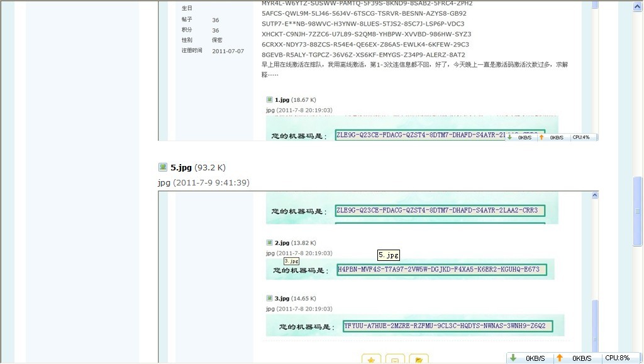
Task: Open the 2.jpg attachment filename
Action: click(282, 243)
